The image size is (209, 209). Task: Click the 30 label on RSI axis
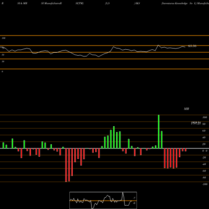coord(3,61)
